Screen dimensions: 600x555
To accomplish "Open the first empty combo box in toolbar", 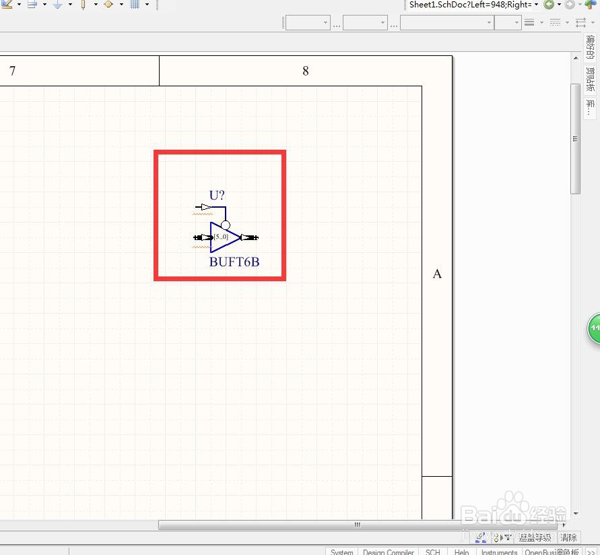I will (308, 23).
